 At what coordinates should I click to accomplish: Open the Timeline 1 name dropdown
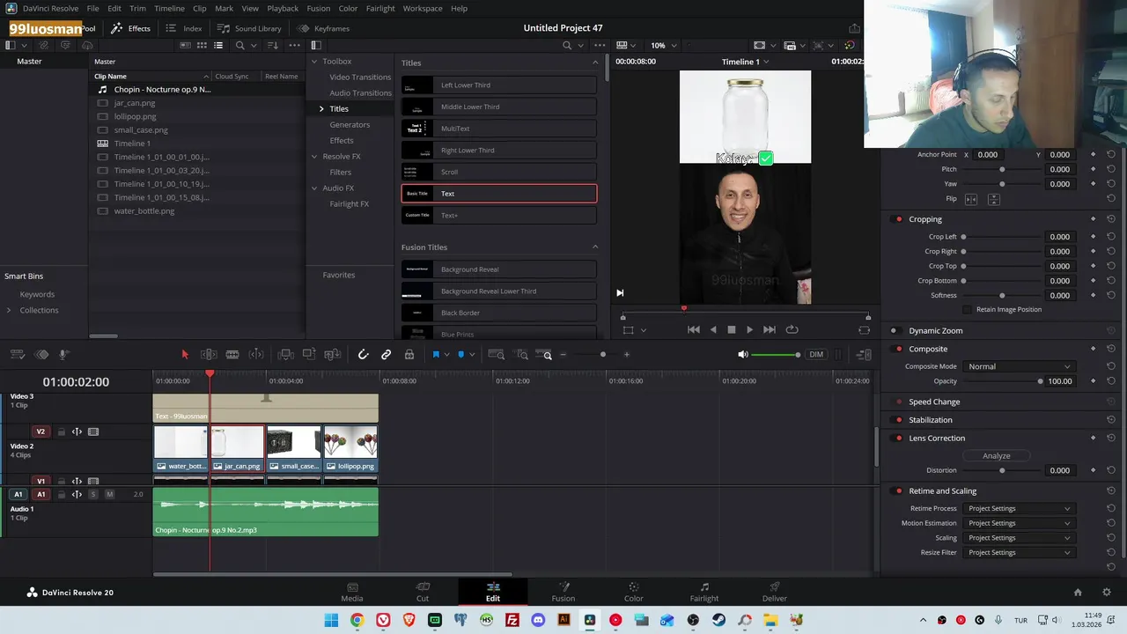tap(745, 62)
